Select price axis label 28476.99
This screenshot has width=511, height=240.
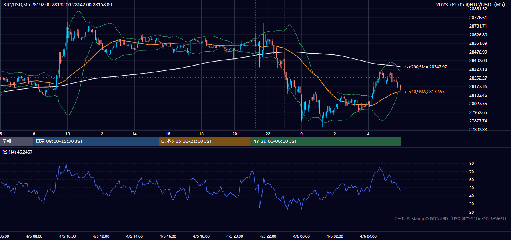[x=478, y=52]
